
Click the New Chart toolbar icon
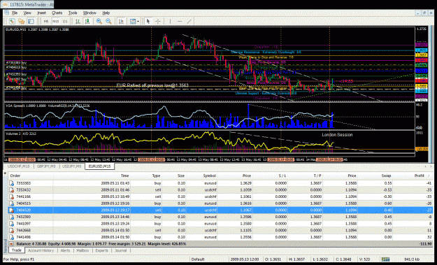tap(12, 21)
